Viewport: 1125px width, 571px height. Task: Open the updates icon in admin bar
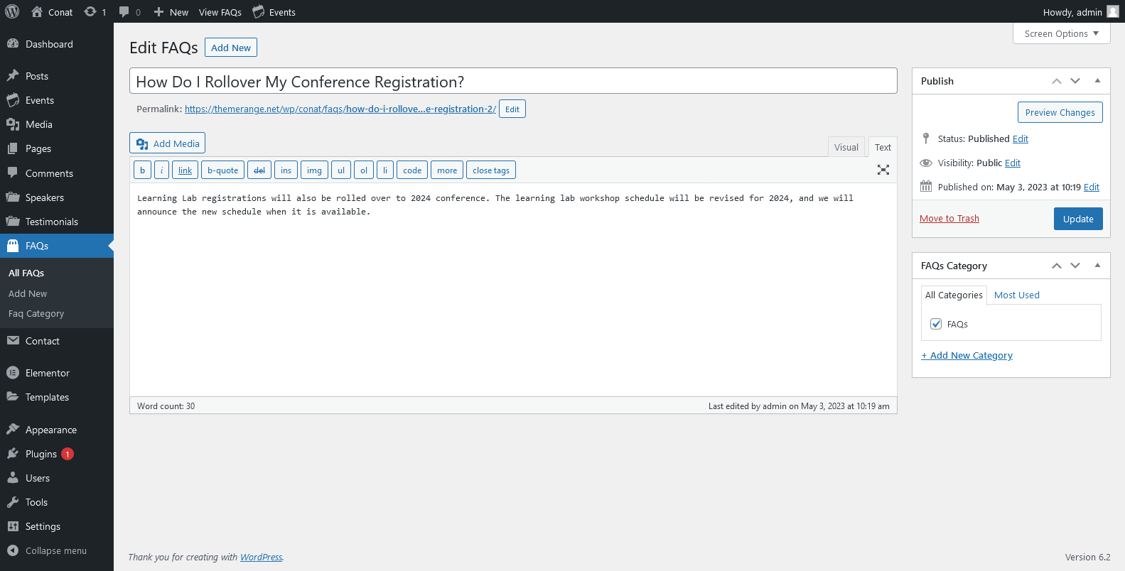(90, 11)
